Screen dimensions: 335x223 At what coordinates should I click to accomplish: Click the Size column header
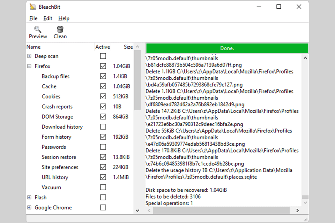[x=122, y=47]
